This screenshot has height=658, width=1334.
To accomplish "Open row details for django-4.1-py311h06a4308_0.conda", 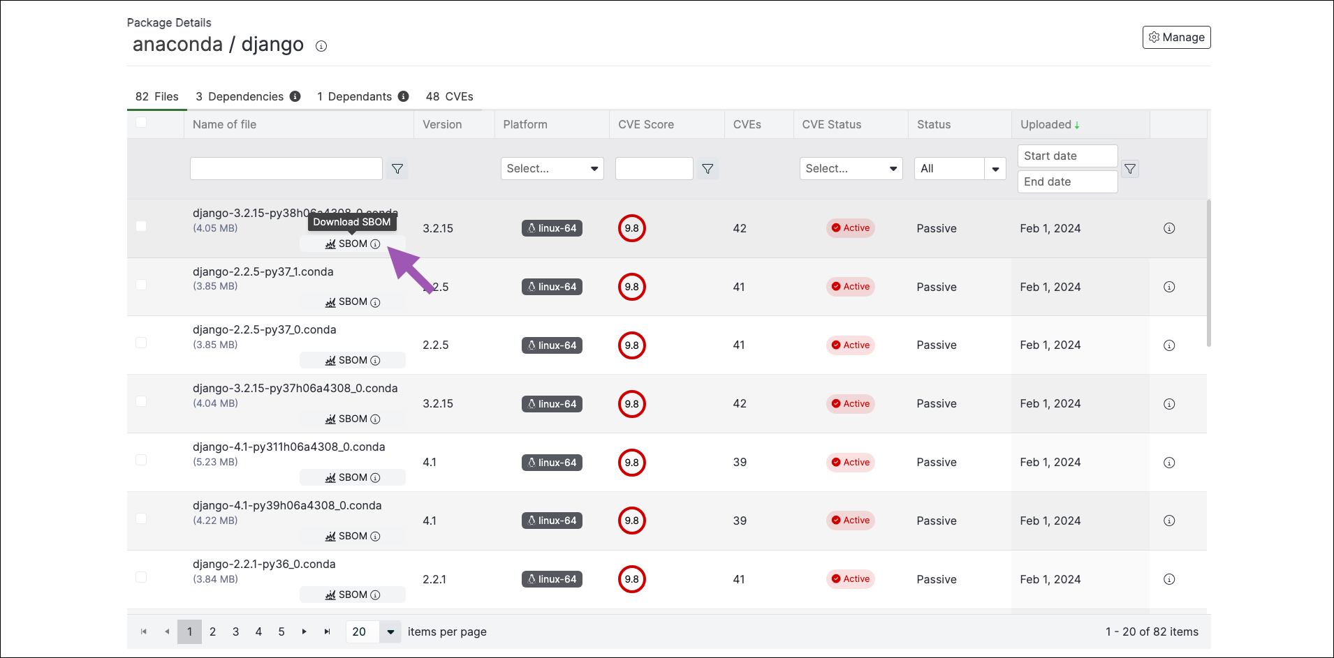I will point(1169,463).
